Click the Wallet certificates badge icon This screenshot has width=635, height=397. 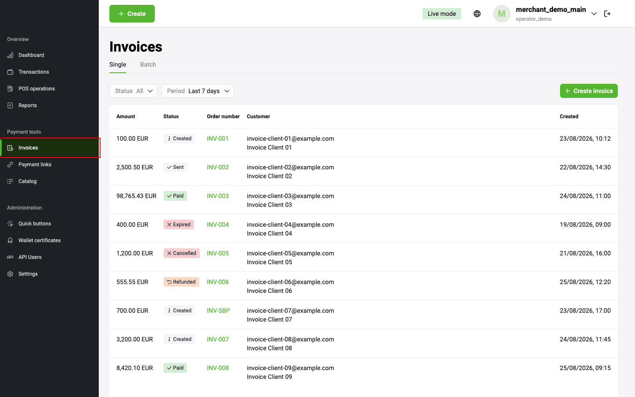[x=10, y=240]
